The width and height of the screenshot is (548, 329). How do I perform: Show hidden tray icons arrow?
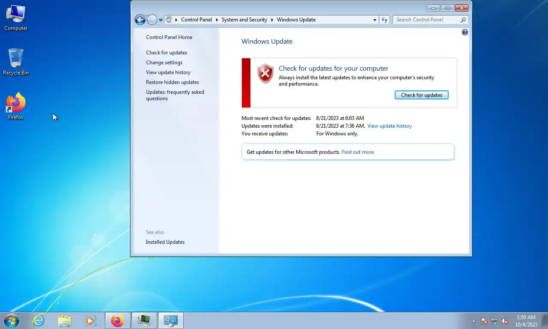click(x=474, y=321)
